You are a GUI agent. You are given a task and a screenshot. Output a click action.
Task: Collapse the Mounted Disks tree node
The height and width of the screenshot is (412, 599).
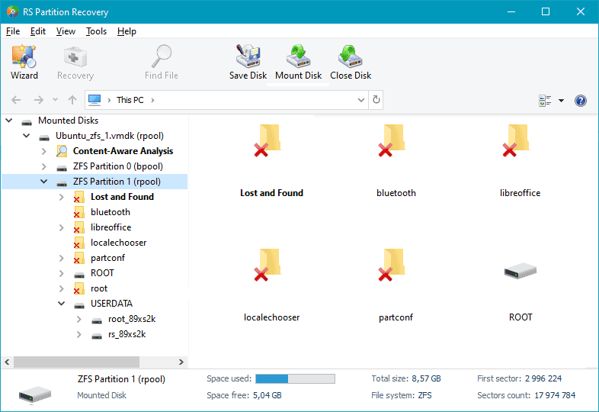coord(9,121)
